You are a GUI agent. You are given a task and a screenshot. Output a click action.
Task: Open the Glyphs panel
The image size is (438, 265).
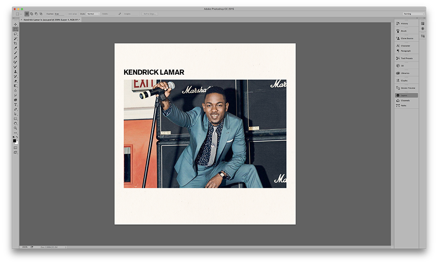click(406, 80)
